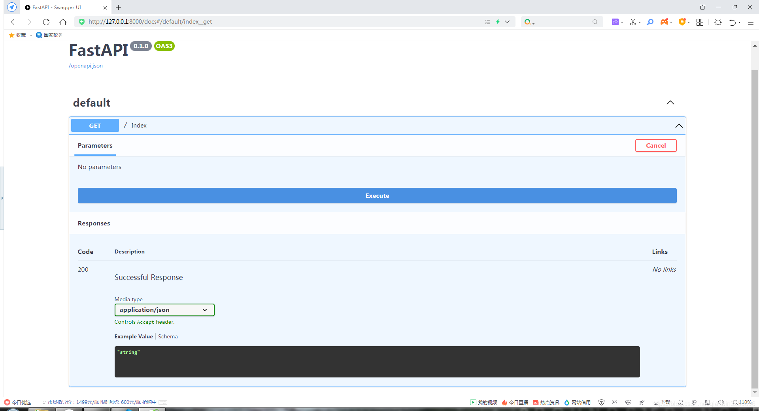Click the Execute button
Viewport: 759px width, 411px height.
coord(377,196)
